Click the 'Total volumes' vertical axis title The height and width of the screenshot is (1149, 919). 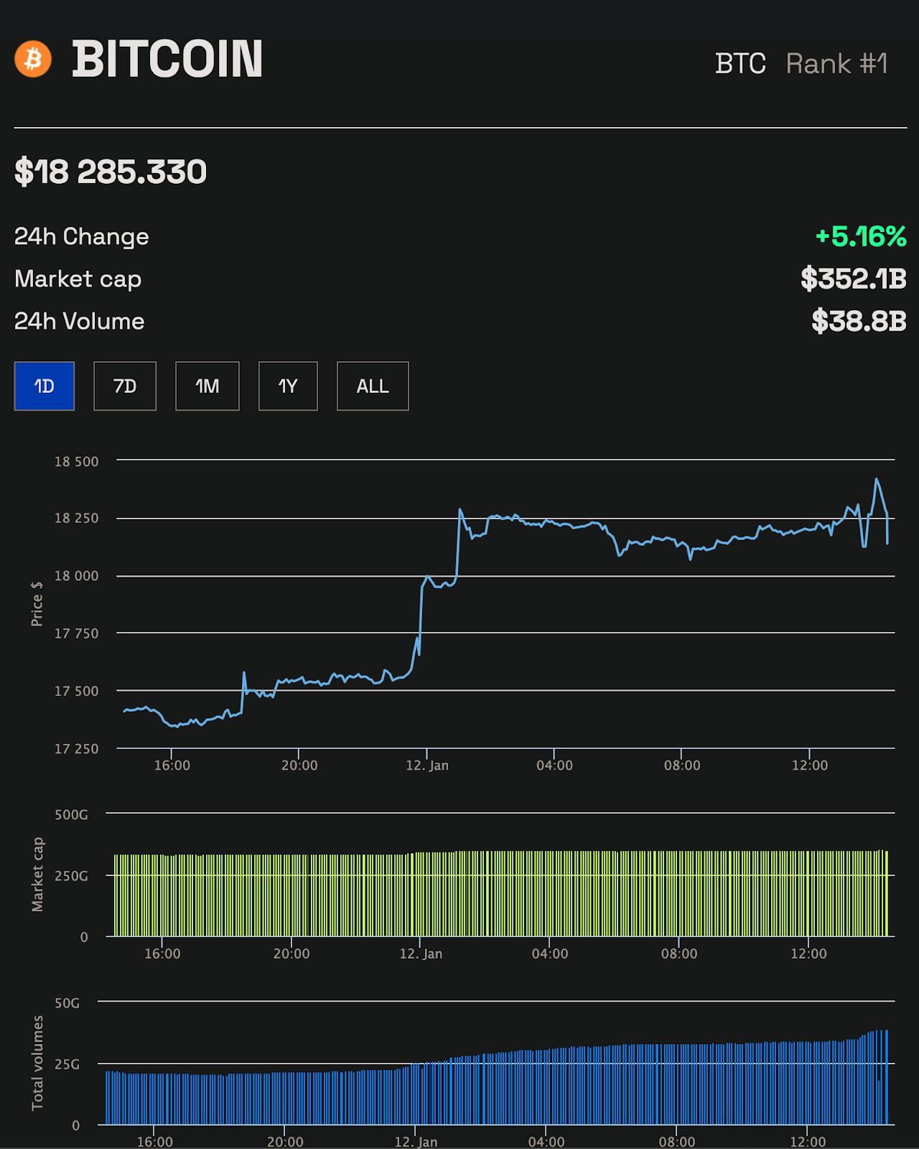pyautogui.click(x=37, y=1063)
